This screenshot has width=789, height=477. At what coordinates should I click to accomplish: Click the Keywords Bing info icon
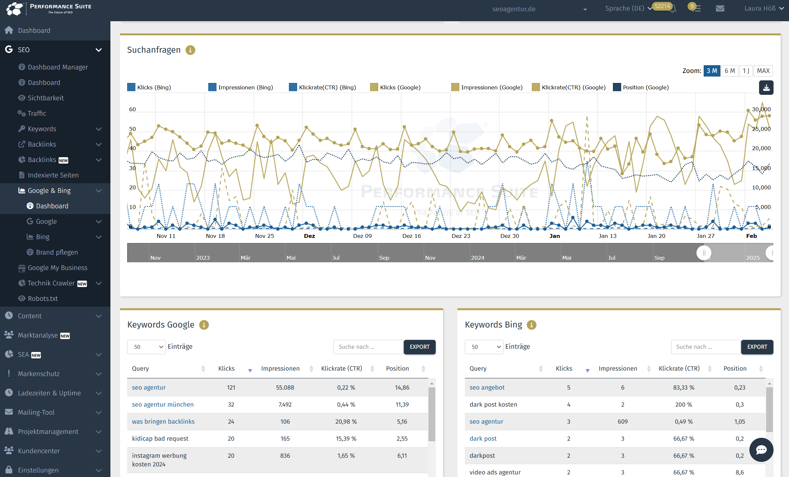(x=531, y=325)
